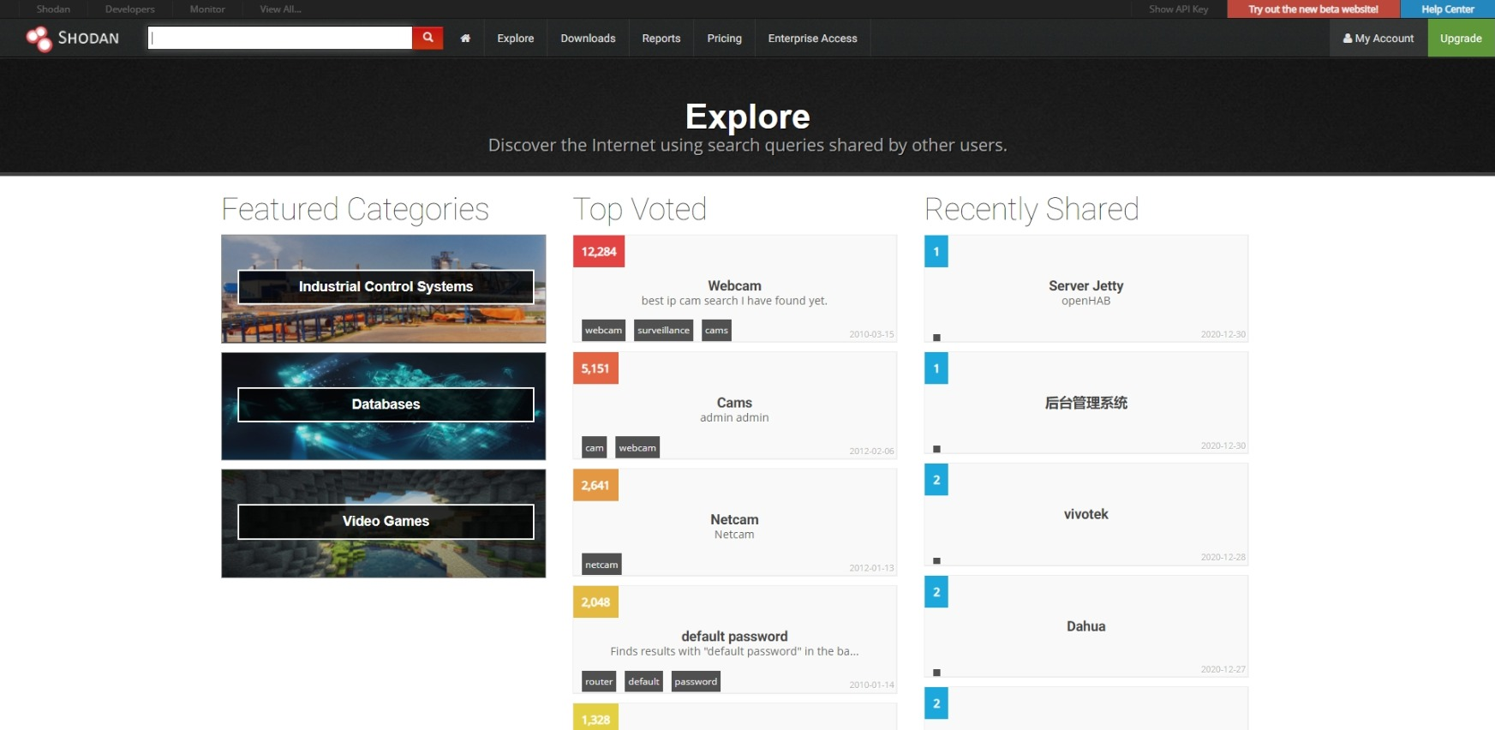Open the default password query
The image size is (1495, 730).
(734, 637)
